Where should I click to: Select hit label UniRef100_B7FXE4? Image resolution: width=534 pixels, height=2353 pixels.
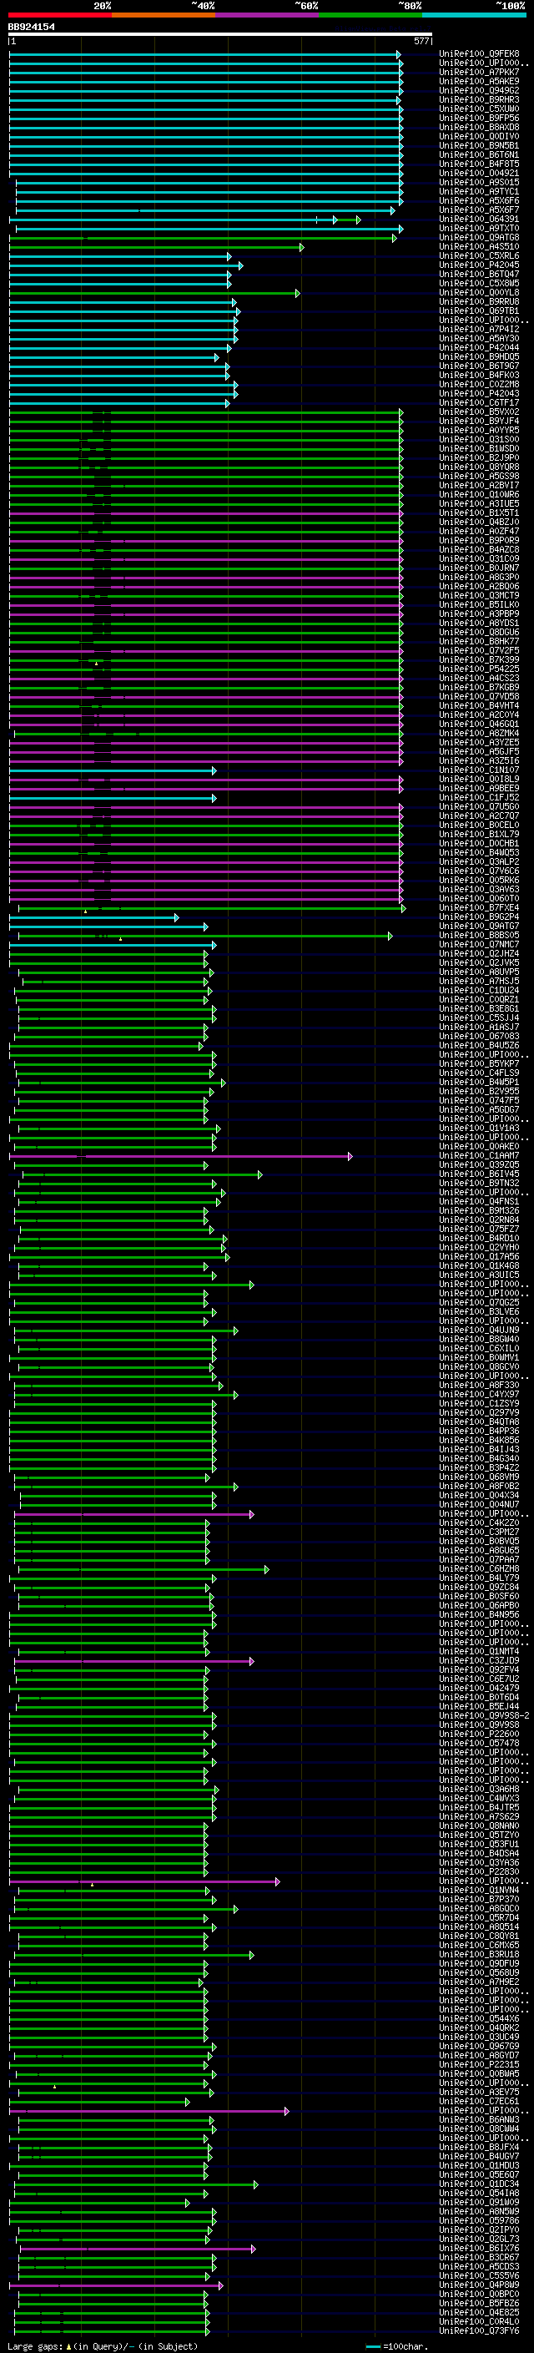click(479, 908)
